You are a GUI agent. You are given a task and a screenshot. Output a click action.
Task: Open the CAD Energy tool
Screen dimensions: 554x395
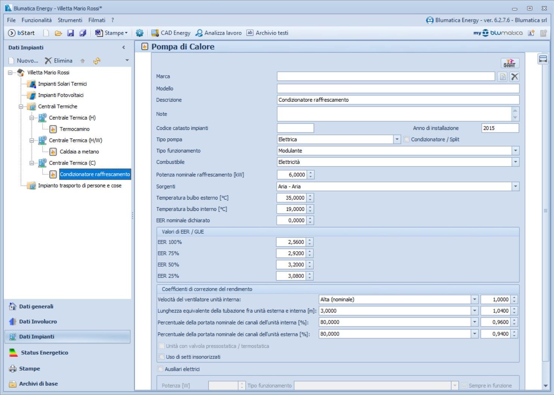point(171,33)
